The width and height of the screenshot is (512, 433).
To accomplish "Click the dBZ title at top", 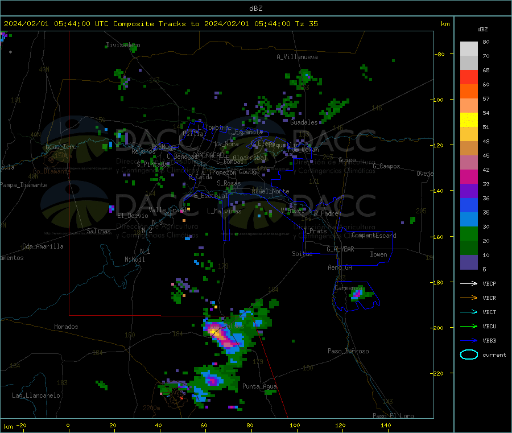I will pyautogui.click(x=255, y=9).
